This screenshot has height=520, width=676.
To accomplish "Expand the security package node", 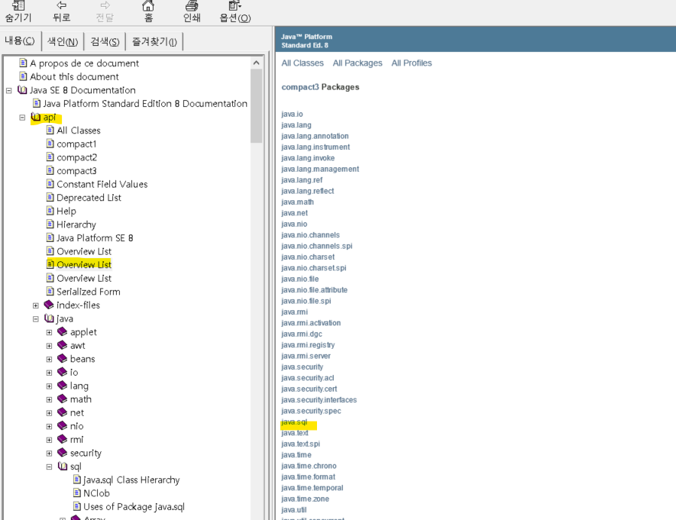I will [x=49, y=454].
